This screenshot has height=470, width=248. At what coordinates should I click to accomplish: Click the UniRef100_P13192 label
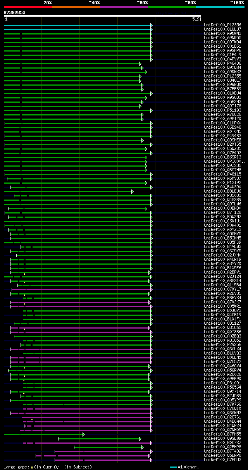[x=222, y=182]
